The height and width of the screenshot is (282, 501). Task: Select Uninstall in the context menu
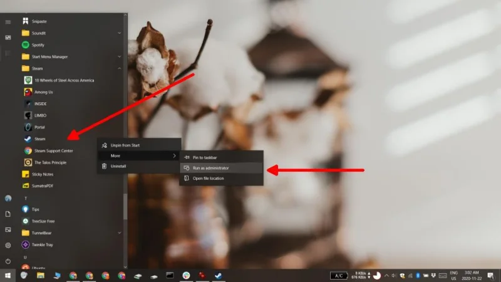[x=139, y=166]
